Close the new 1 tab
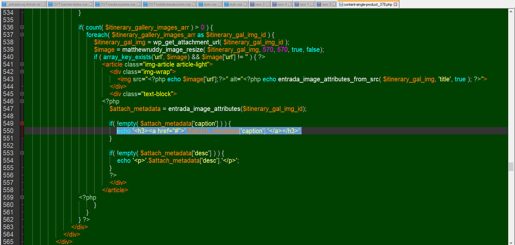The height and width of the screenshot is (245, 515). point(312,5)
